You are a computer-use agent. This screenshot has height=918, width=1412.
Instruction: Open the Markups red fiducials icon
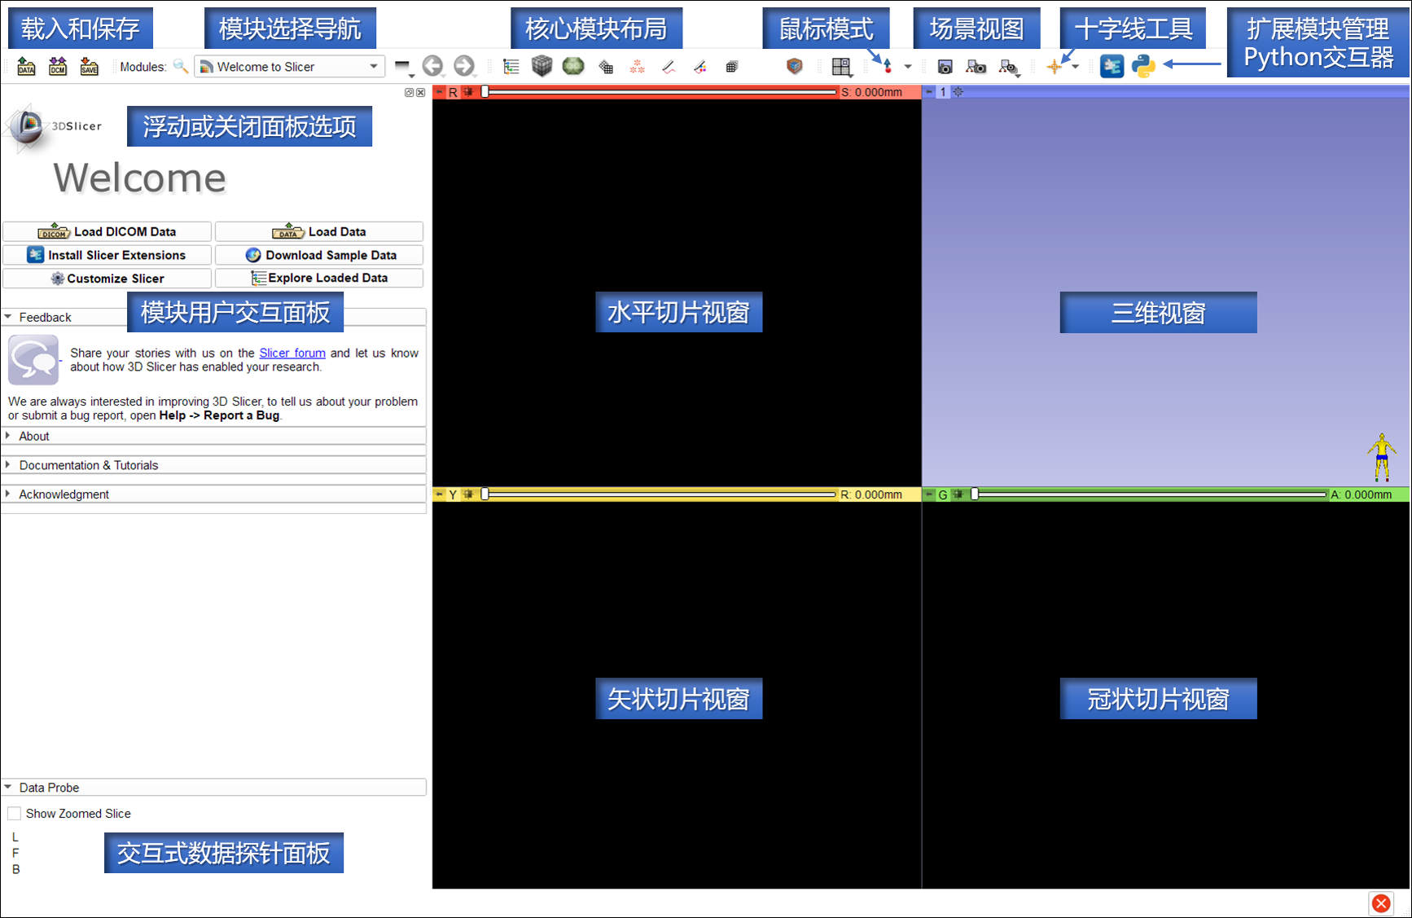tap(638, 67)
